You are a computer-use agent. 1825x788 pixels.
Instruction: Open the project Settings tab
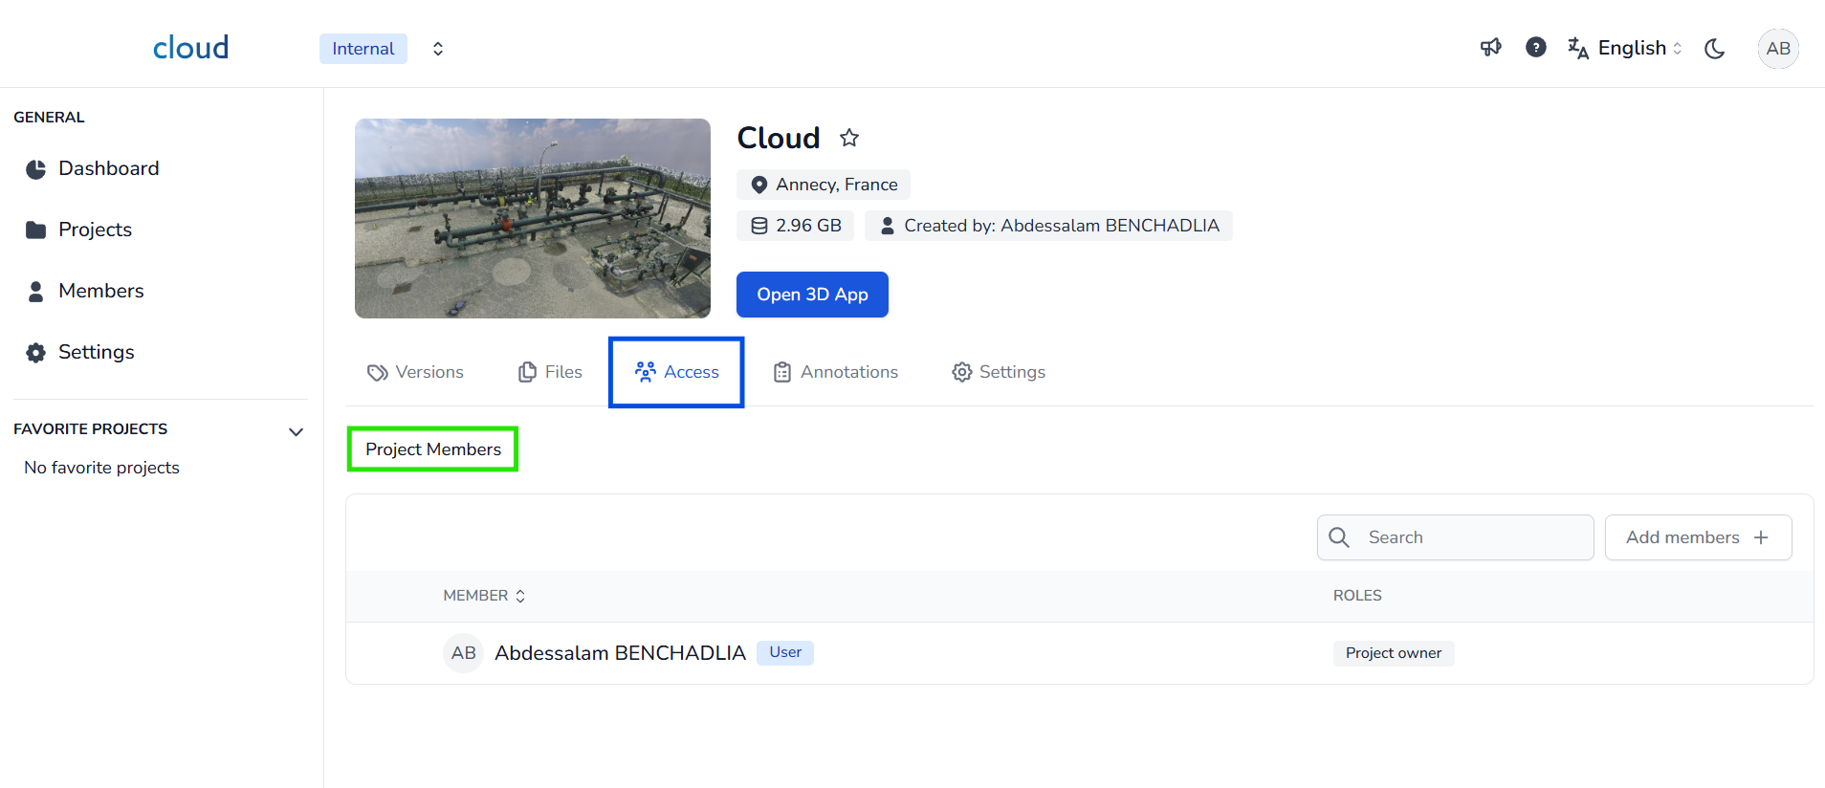click(x=999, y=372)
